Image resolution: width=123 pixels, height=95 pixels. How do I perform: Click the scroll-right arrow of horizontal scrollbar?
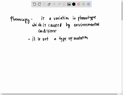click(120, 94)
